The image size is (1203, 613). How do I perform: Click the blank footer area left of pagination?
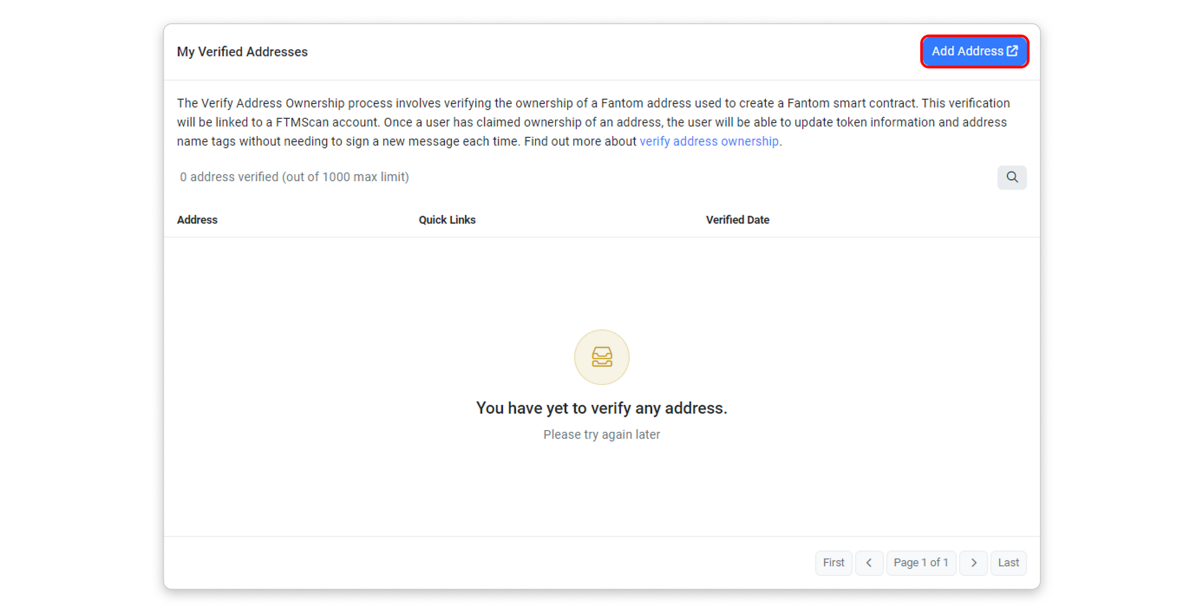click(481, 563)
